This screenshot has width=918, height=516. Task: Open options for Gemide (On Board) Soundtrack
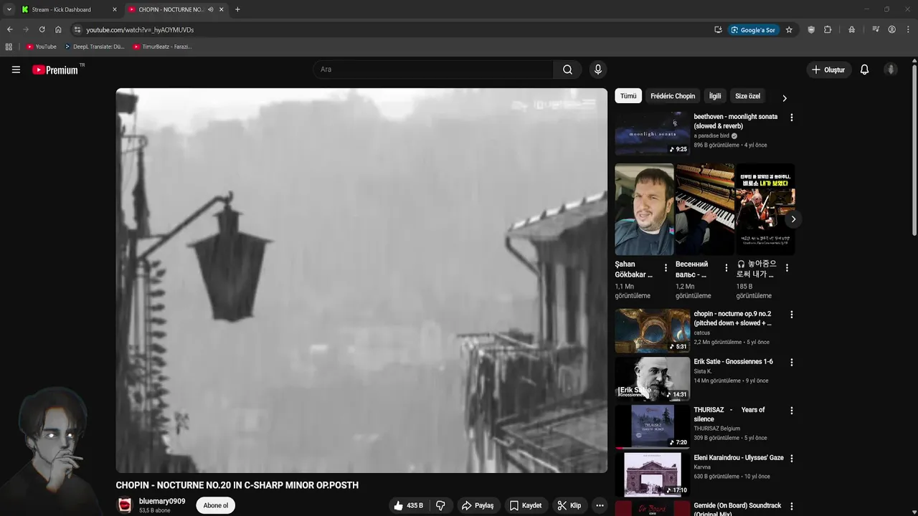792,507
